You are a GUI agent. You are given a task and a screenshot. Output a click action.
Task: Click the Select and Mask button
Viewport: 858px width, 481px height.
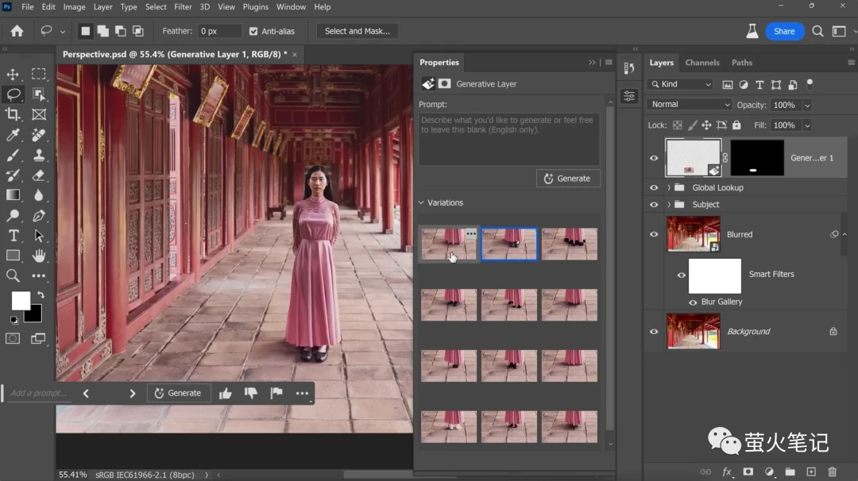coord(357,31)
